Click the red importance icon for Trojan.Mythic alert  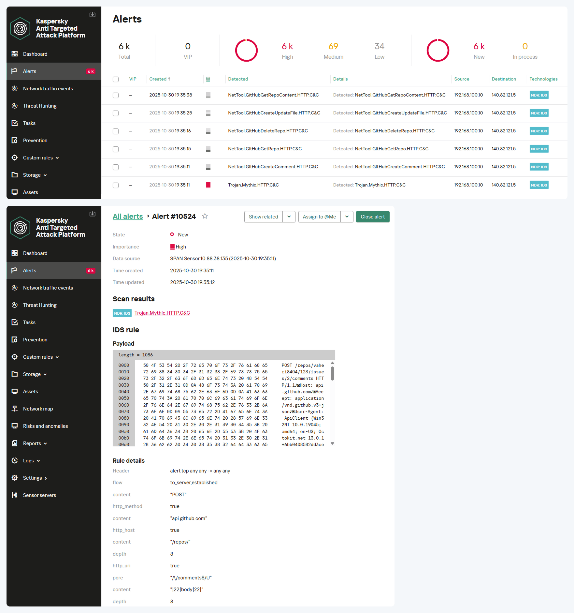(x=208, y=185)
